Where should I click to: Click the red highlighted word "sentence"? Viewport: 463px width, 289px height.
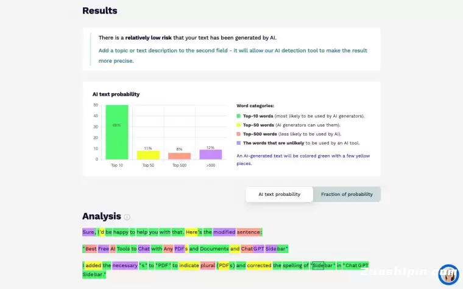[249, 232]
